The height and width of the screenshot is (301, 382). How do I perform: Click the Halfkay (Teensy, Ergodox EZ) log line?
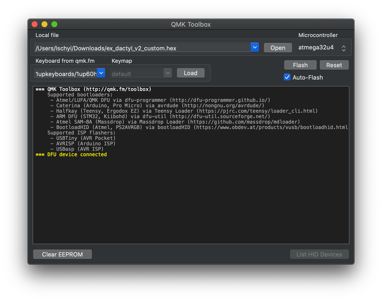[184, 111]
